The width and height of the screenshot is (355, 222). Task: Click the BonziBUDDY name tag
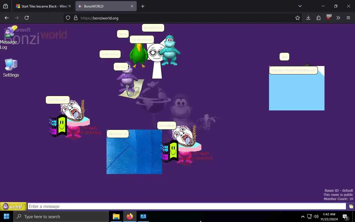tap(153, 28)
